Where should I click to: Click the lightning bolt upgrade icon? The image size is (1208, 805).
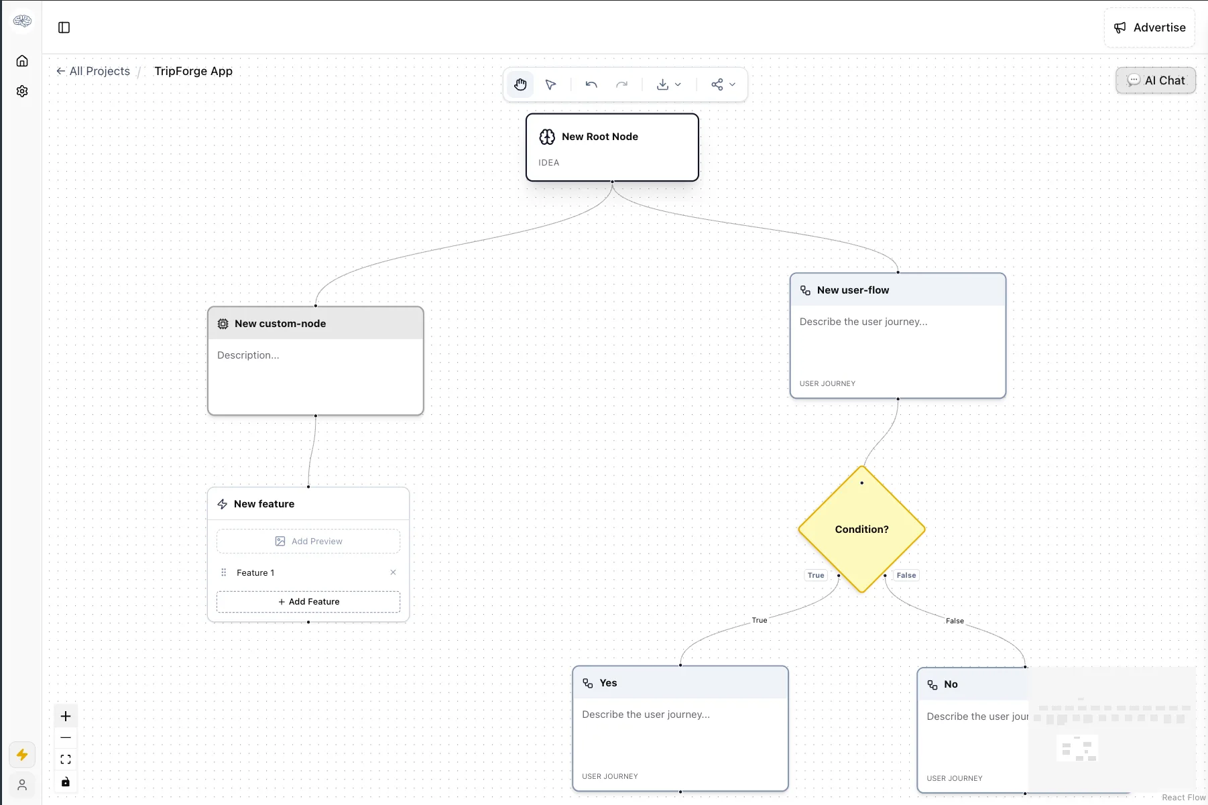(x=22, y=755)
